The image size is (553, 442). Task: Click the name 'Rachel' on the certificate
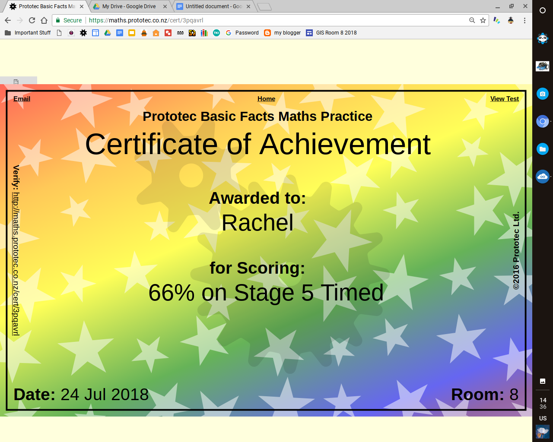257,223
